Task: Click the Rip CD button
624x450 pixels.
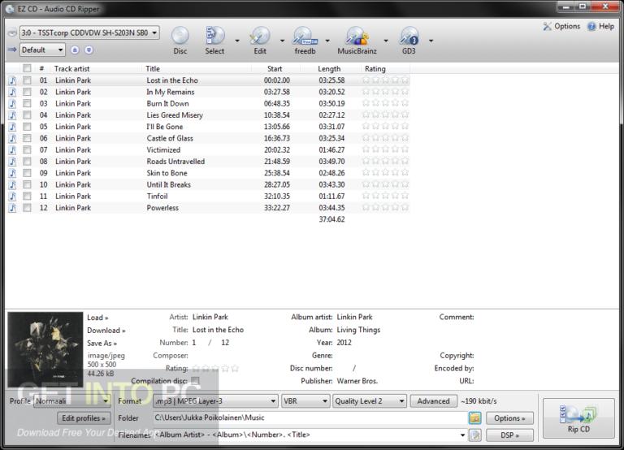Action: pos(578,418)
